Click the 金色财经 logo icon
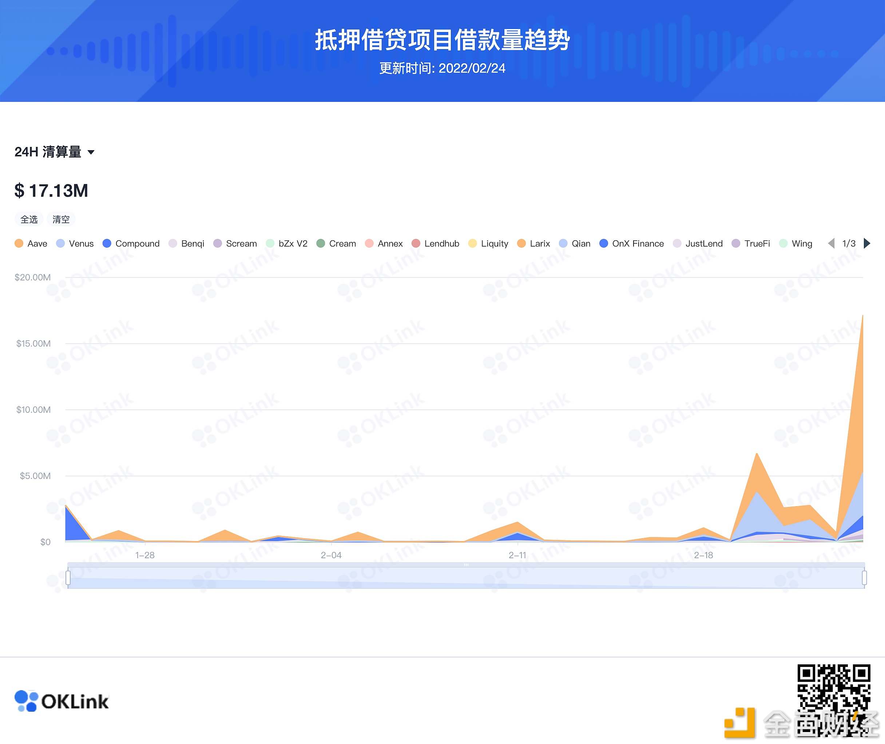 click(739, 723)
